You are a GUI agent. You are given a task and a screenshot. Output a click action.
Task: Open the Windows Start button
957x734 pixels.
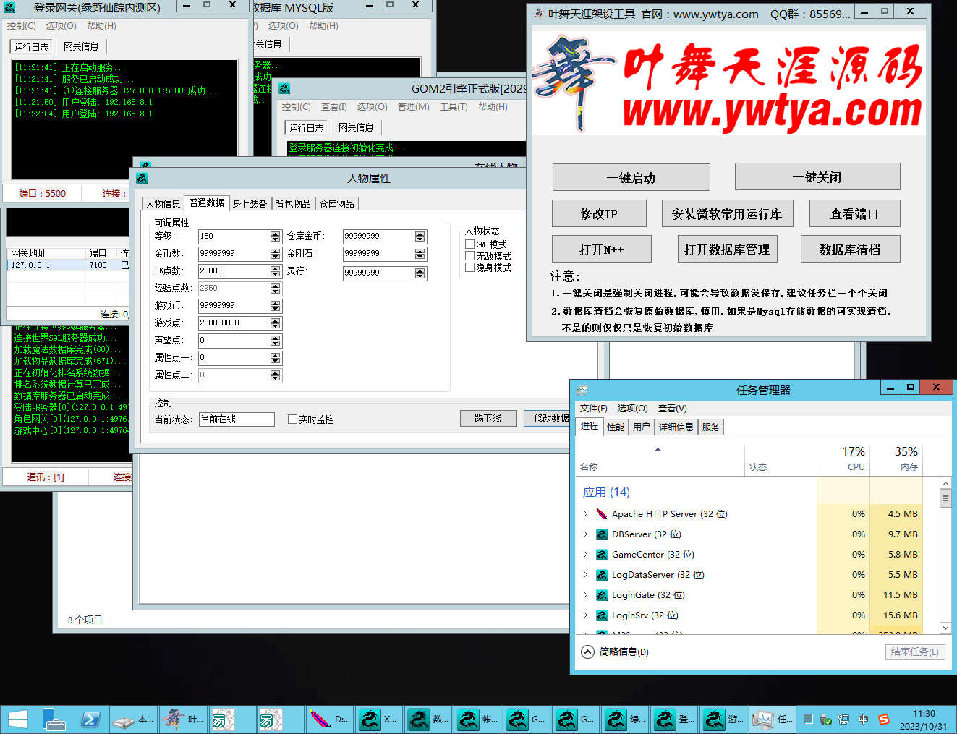17,720
